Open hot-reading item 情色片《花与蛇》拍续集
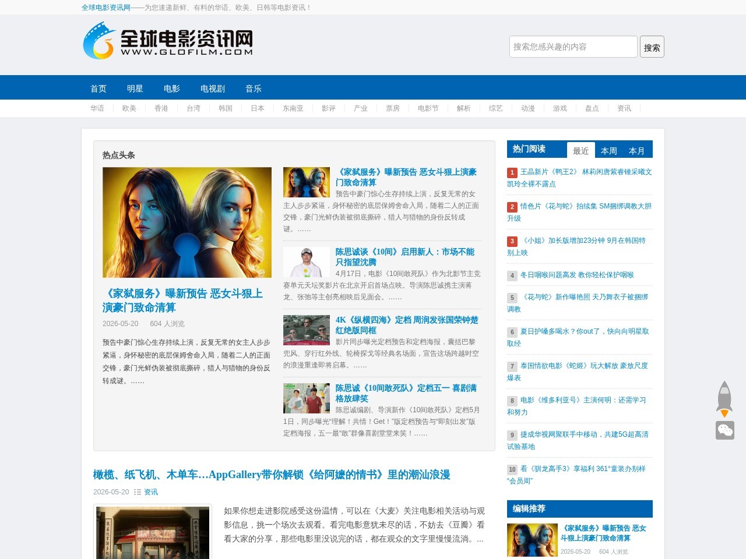The image size is (746, 559). pyautogui.click(x=579, y=212)
